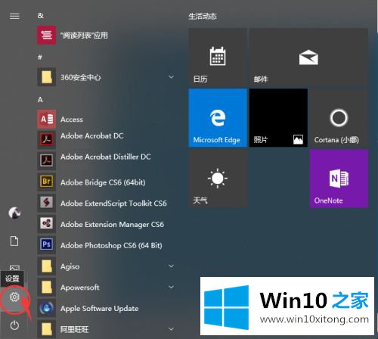378x339 pixels.
Task: Open the Agiso folder icon
Action: tap(46, 266)
